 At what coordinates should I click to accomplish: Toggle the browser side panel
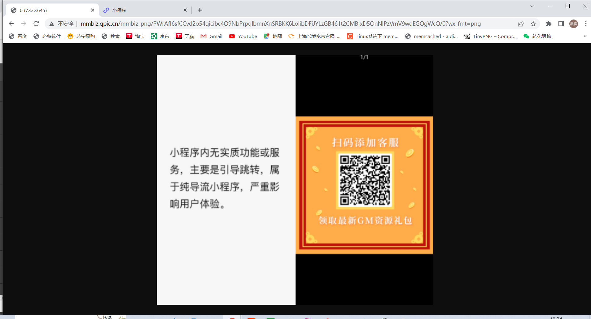pyautogui.click(x=561, y=24)
